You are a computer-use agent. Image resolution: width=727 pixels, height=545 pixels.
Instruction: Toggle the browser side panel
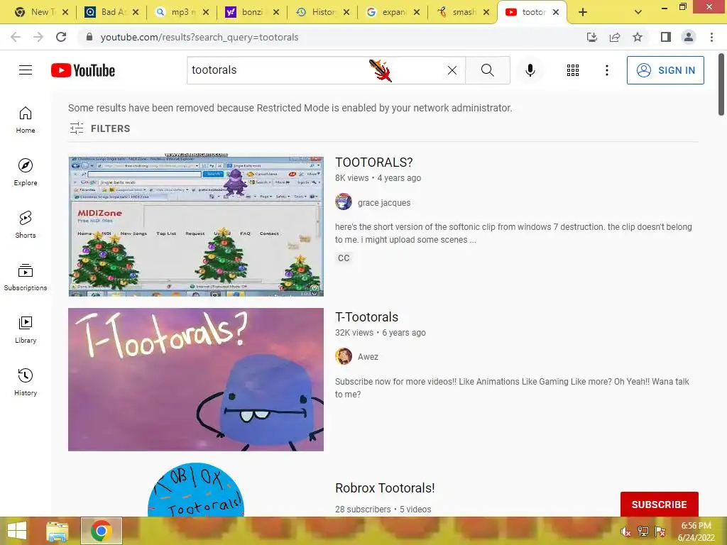point(666,37)
